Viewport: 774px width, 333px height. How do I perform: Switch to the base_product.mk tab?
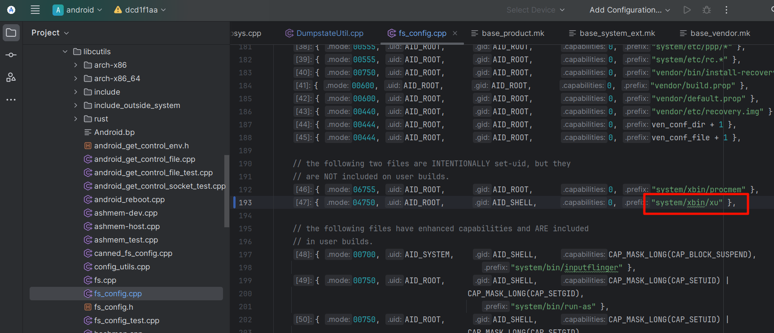pos(507,33)
